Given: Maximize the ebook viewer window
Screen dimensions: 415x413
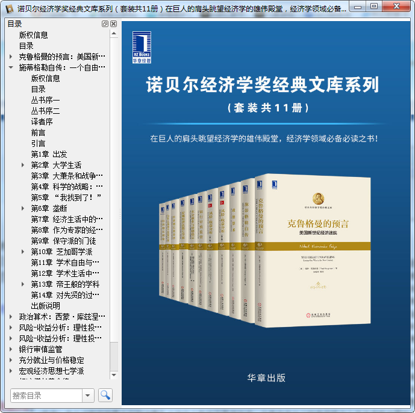Looking at the screenshot, I should [373, 7].
